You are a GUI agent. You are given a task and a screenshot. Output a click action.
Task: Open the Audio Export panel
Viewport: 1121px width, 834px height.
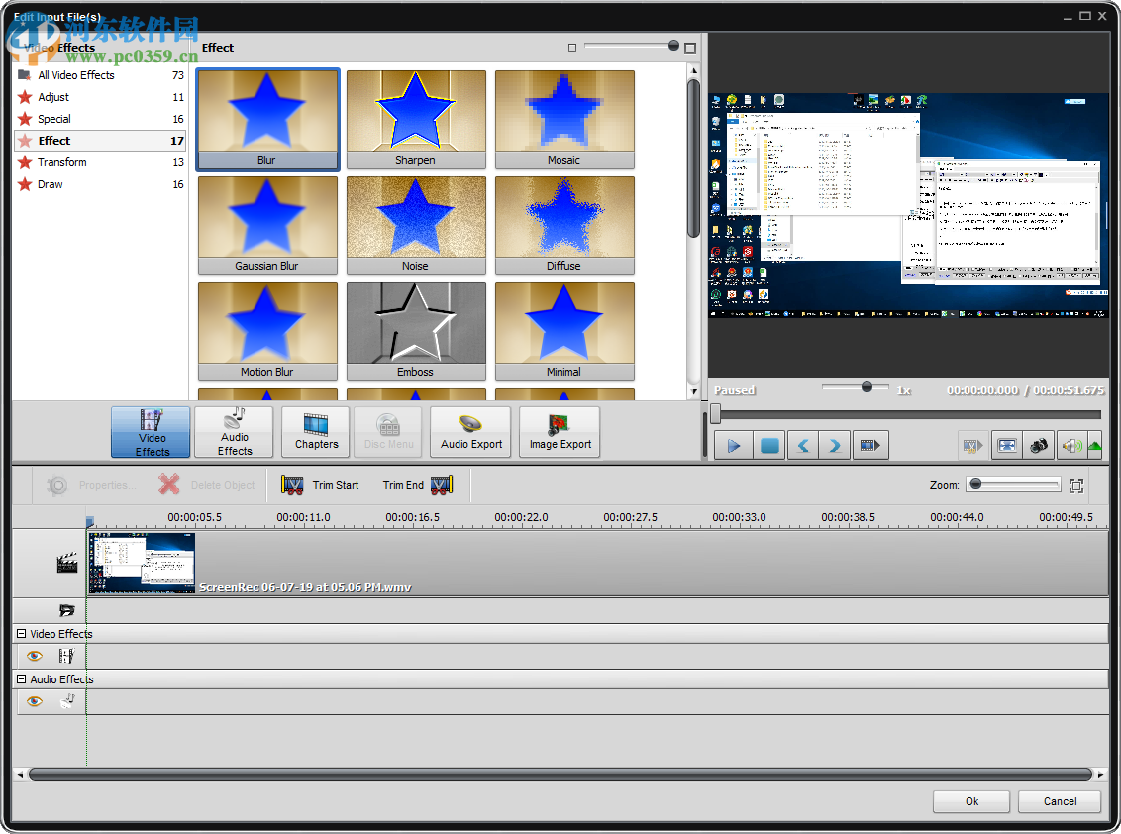(x=469, y=432)
